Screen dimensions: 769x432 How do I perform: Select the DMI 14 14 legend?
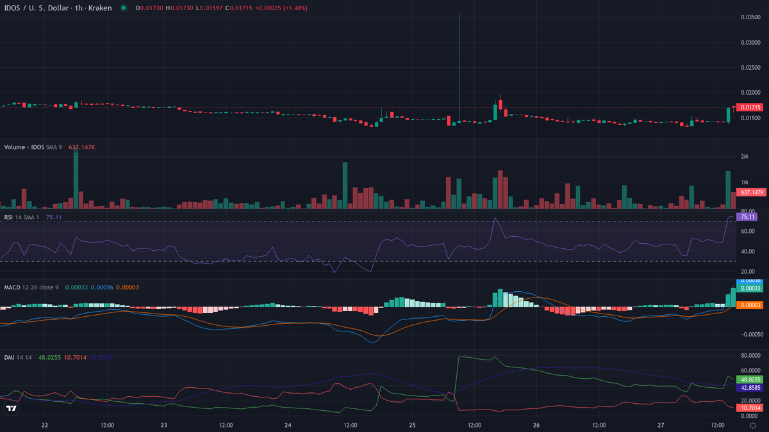(17, 357)
